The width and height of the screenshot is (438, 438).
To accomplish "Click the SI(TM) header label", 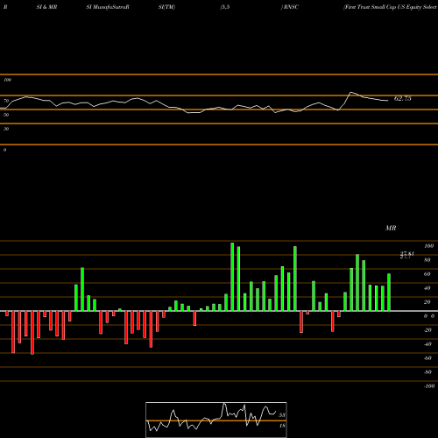I will pyautogui.click(x=166, y=7).
